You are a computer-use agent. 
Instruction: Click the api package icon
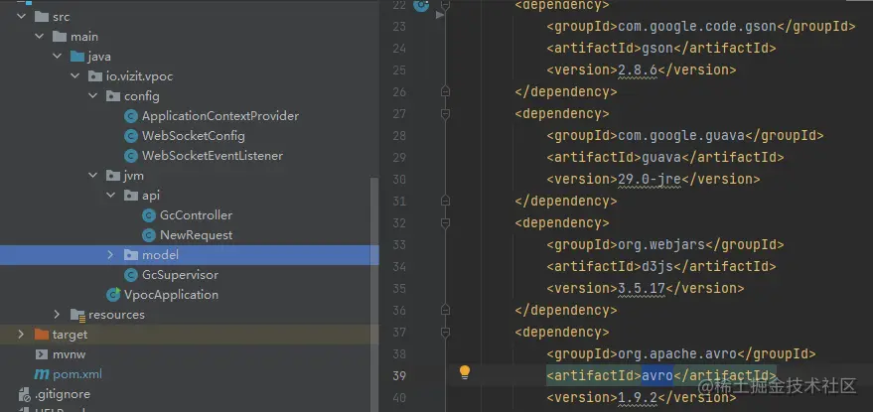tap(131, 196)
